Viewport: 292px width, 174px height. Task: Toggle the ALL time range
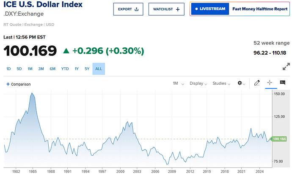[98, 69]
